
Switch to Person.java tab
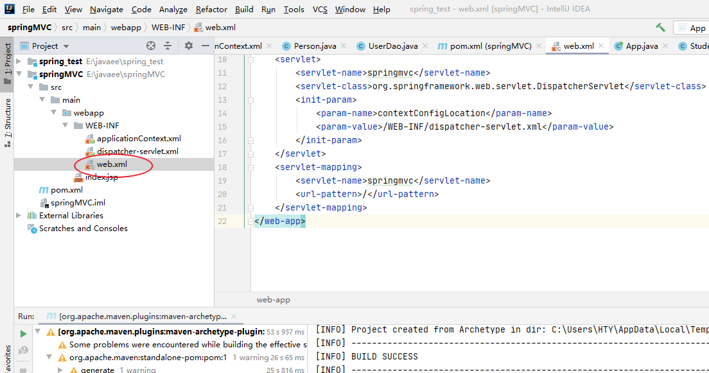pos(315,46)
